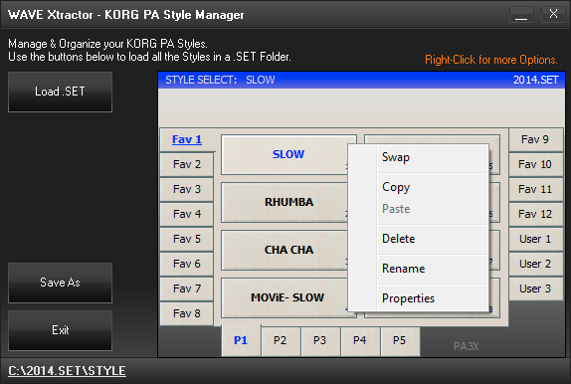Click the Exit button
Viewport: 571px width, 384px height.
tap(60, 330)
